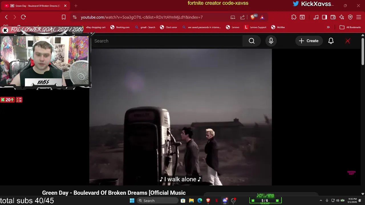This screenshot has height=205, width=365.
Task: Bookmark this page with bookmark icon
Action: coord(64,17)
